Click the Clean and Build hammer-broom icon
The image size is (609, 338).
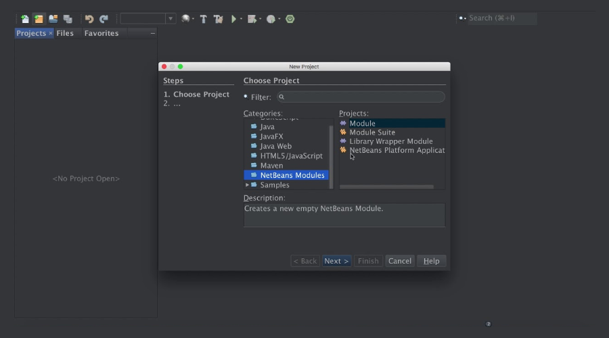[x=219, y=19]
